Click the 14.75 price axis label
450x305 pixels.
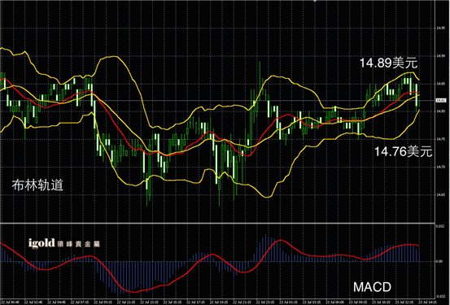[440, 139]
